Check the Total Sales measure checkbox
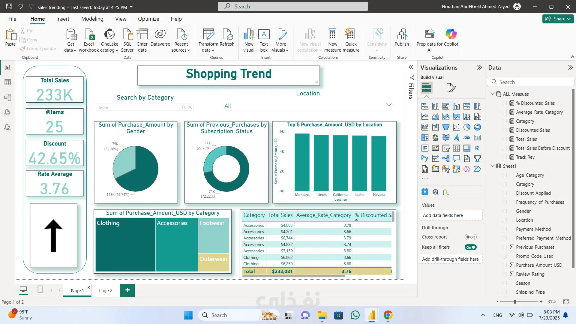 (x=504, y=139)
